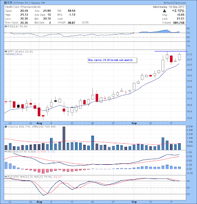Click the +3.19% percent change
This screenshot has height=204, width=197.
click(x=178, y=11)
